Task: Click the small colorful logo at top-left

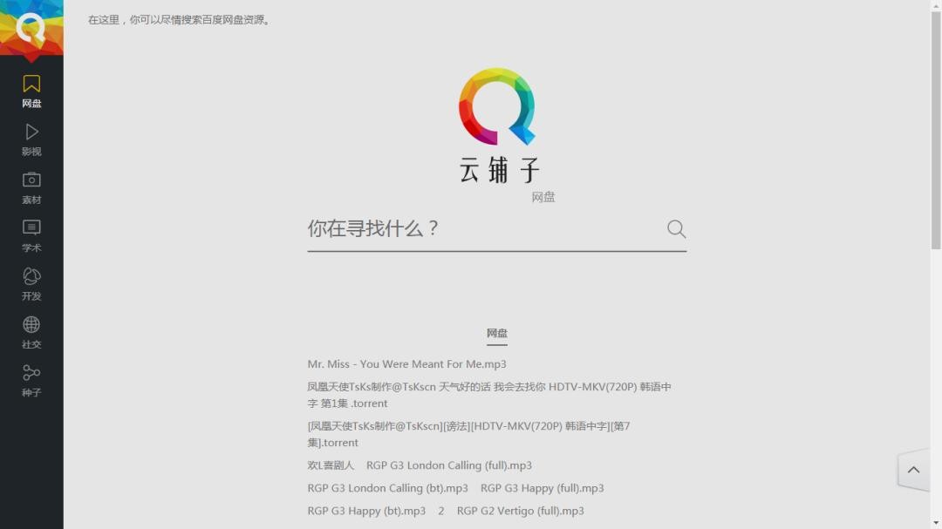Action: 31,29
